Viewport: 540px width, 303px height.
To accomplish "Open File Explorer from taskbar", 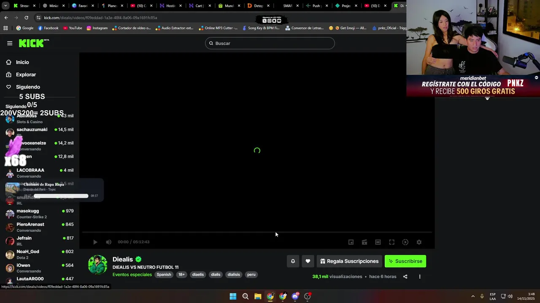I will pos(258,296).
